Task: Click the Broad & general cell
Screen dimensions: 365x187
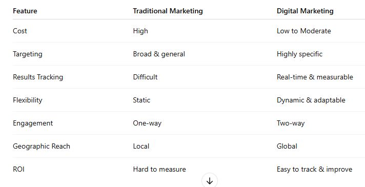Action: point(159,54)
